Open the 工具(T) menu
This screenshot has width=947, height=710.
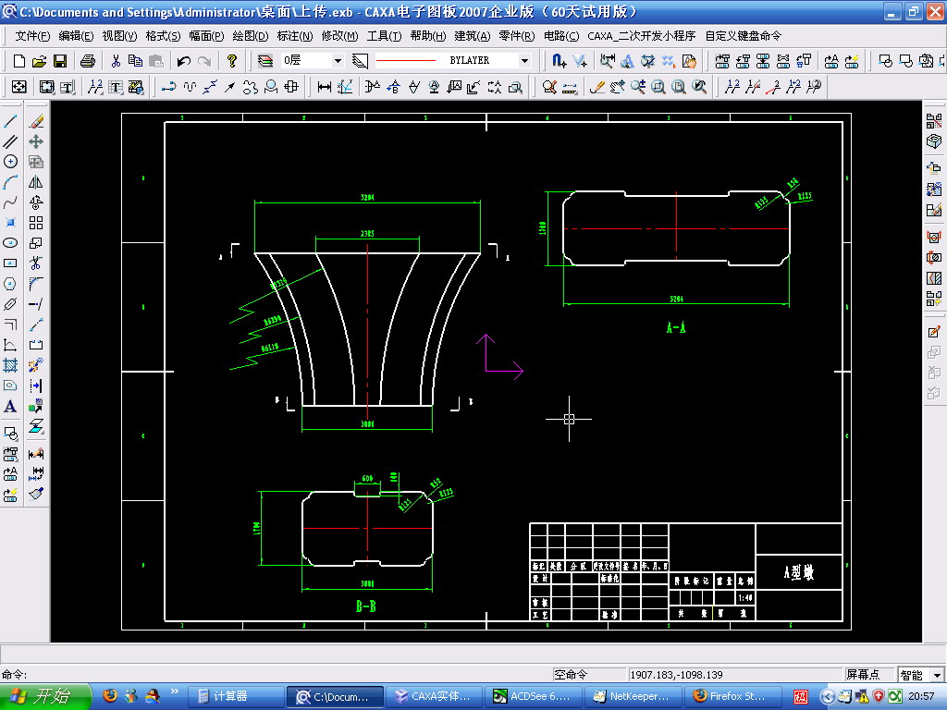tap(384, 36)
